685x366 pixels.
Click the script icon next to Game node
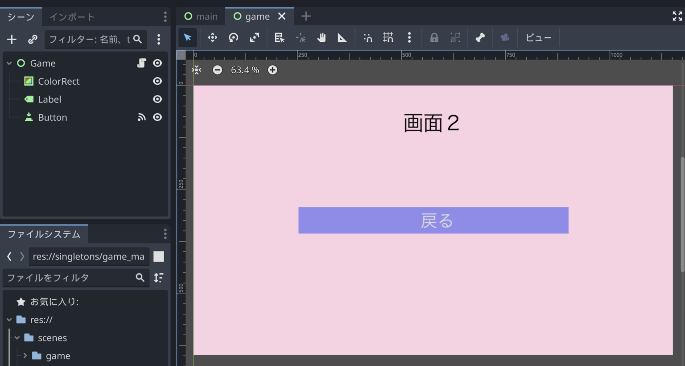pyautogui.click(x=141, y=63)
